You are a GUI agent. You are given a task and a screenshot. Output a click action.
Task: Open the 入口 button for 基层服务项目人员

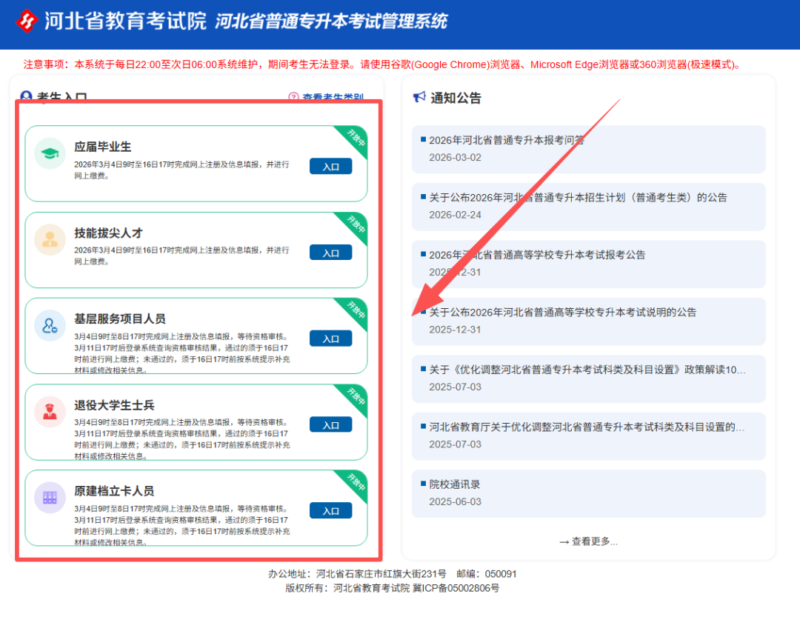point(330,338)
